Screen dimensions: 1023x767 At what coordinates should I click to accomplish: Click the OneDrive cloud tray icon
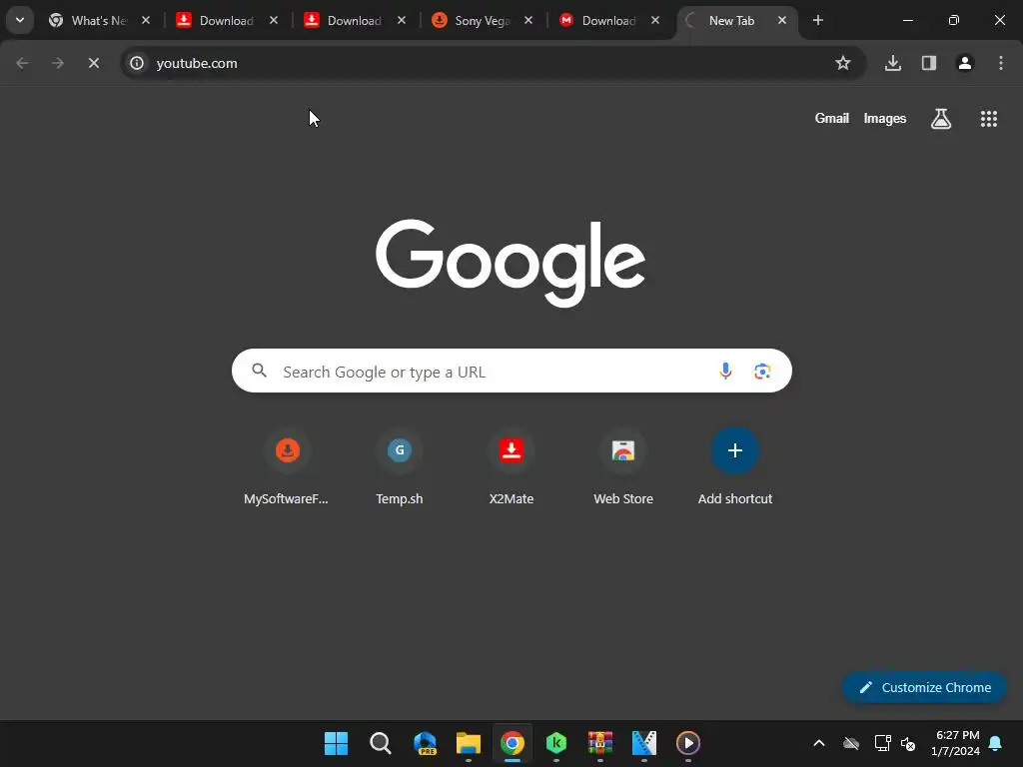pos(851,743)
